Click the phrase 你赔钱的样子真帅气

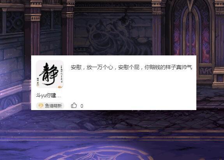pyautogui.click(x=168, y=67)
